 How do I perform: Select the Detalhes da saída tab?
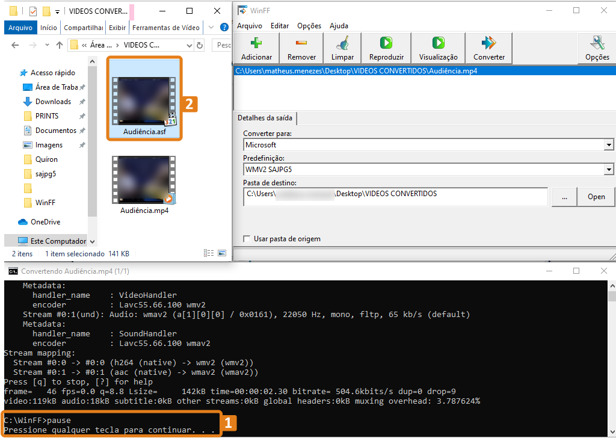265,118
